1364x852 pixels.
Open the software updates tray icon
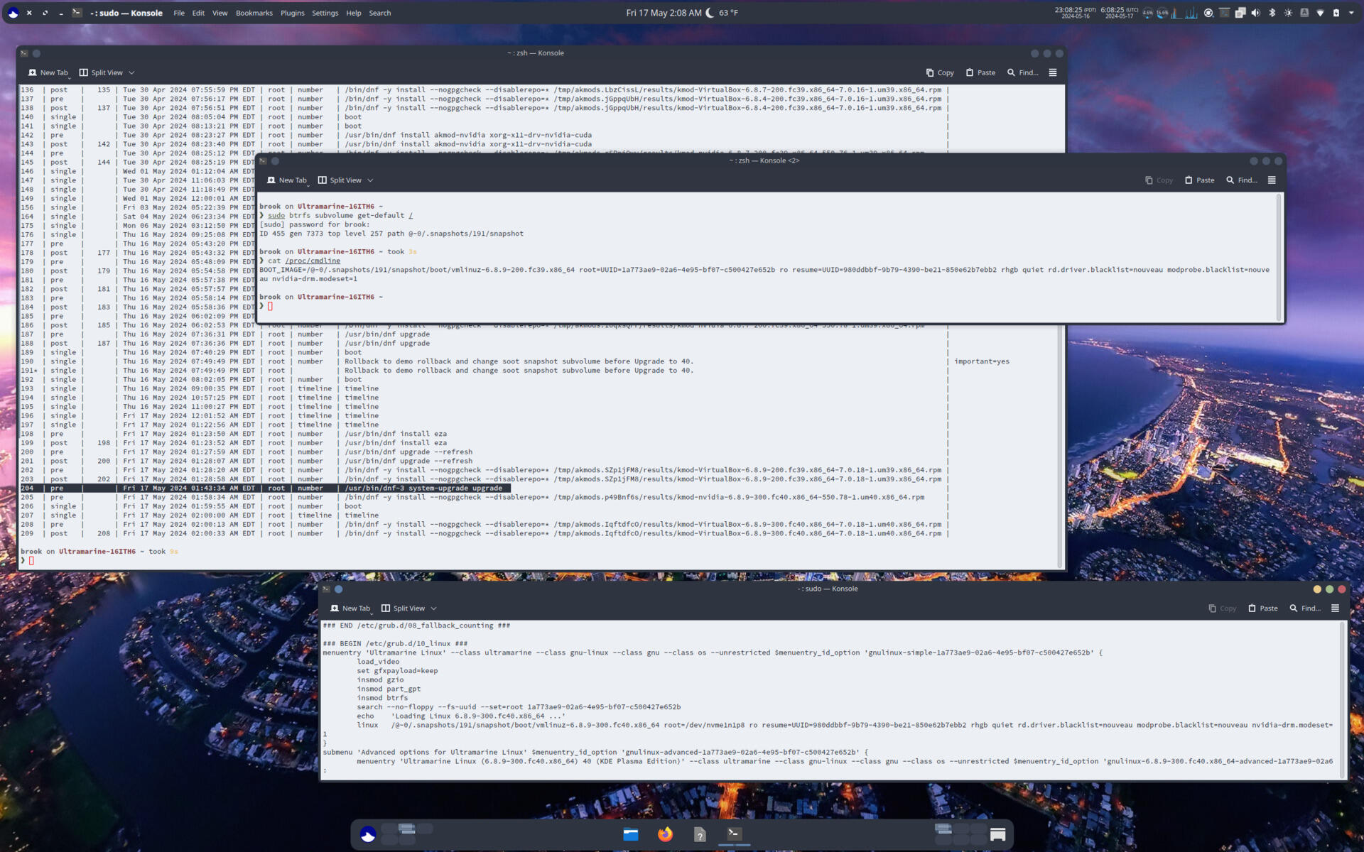click(1208, 13)
